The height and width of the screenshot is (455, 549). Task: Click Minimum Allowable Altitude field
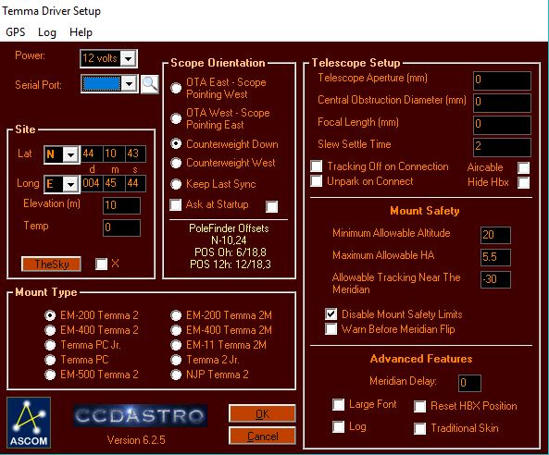pos(496,235)
